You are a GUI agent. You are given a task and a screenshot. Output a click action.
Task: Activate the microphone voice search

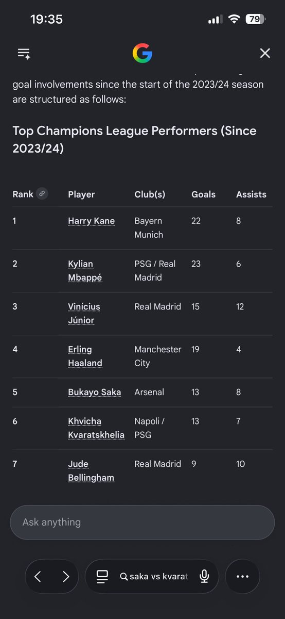coord(204,577)
